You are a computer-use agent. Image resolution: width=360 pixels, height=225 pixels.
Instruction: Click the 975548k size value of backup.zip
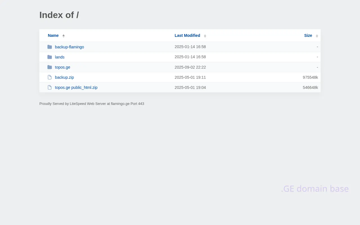[x=310, y=77]
